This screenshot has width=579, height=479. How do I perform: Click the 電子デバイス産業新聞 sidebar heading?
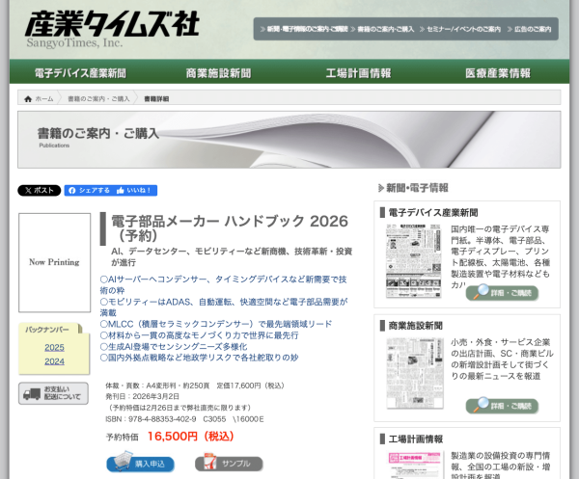point(432,212)
